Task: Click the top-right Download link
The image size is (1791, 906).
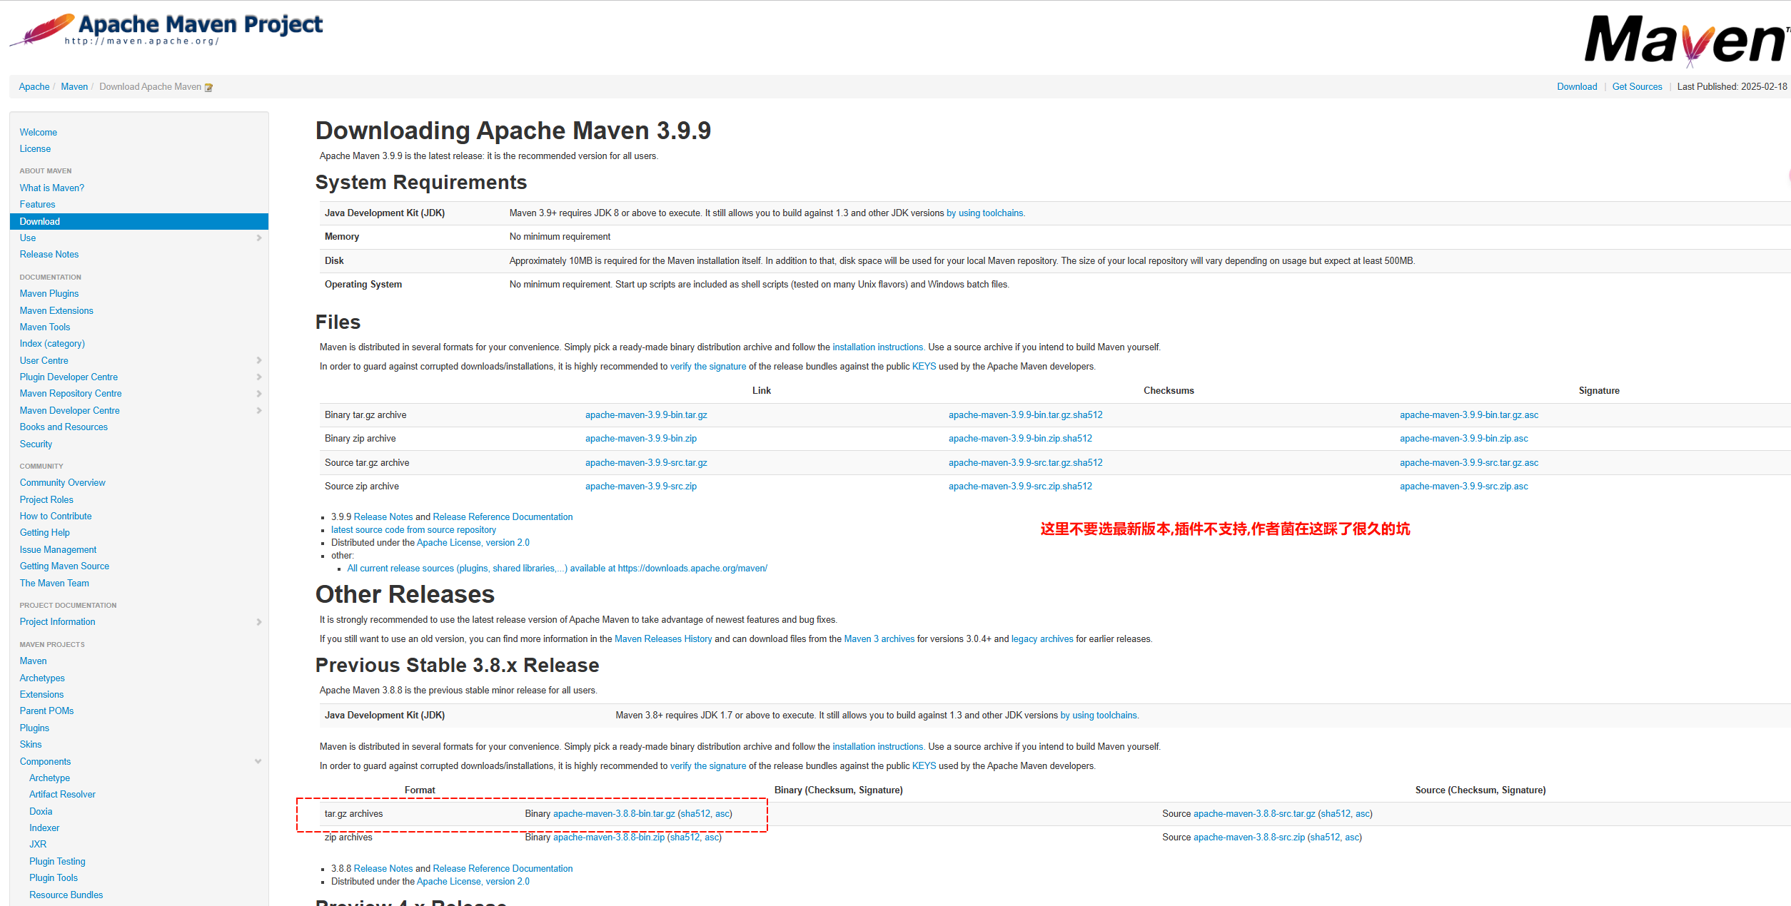Action: [x=1577, y=87]
